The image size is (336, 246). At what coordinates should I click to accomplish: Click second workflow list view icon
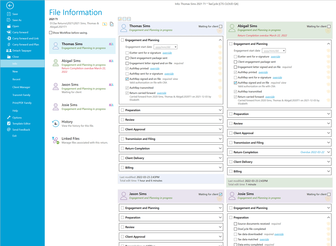(x=124, y=19)
